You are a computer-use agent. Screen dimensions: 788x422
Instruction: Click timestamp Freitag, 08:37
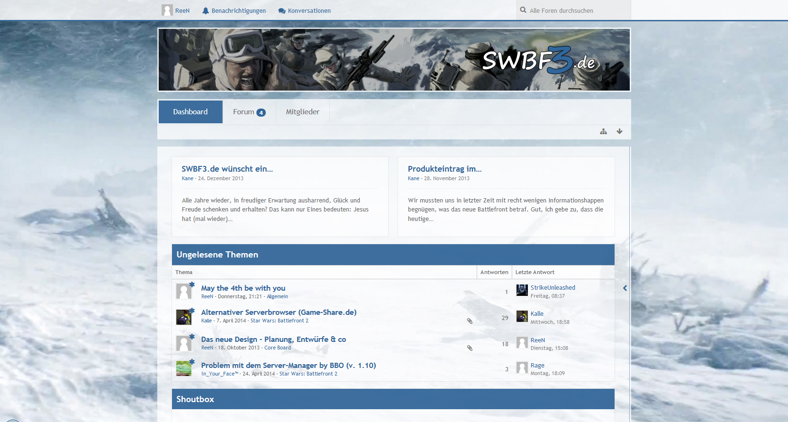[548, 296]
